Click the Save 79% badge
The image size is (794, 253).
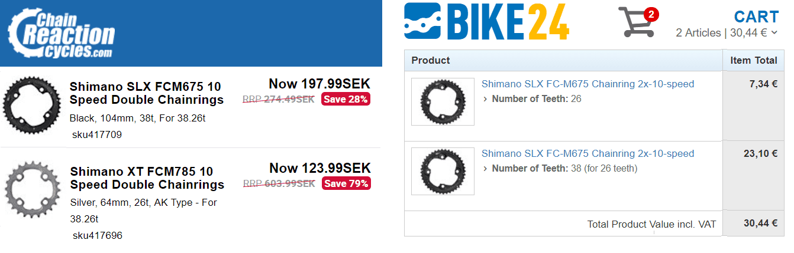346,183
